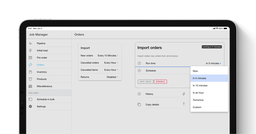This screenshot has width=256, height=134.
Task: Choose 'In 15 minutes' option
Action: 200,86
